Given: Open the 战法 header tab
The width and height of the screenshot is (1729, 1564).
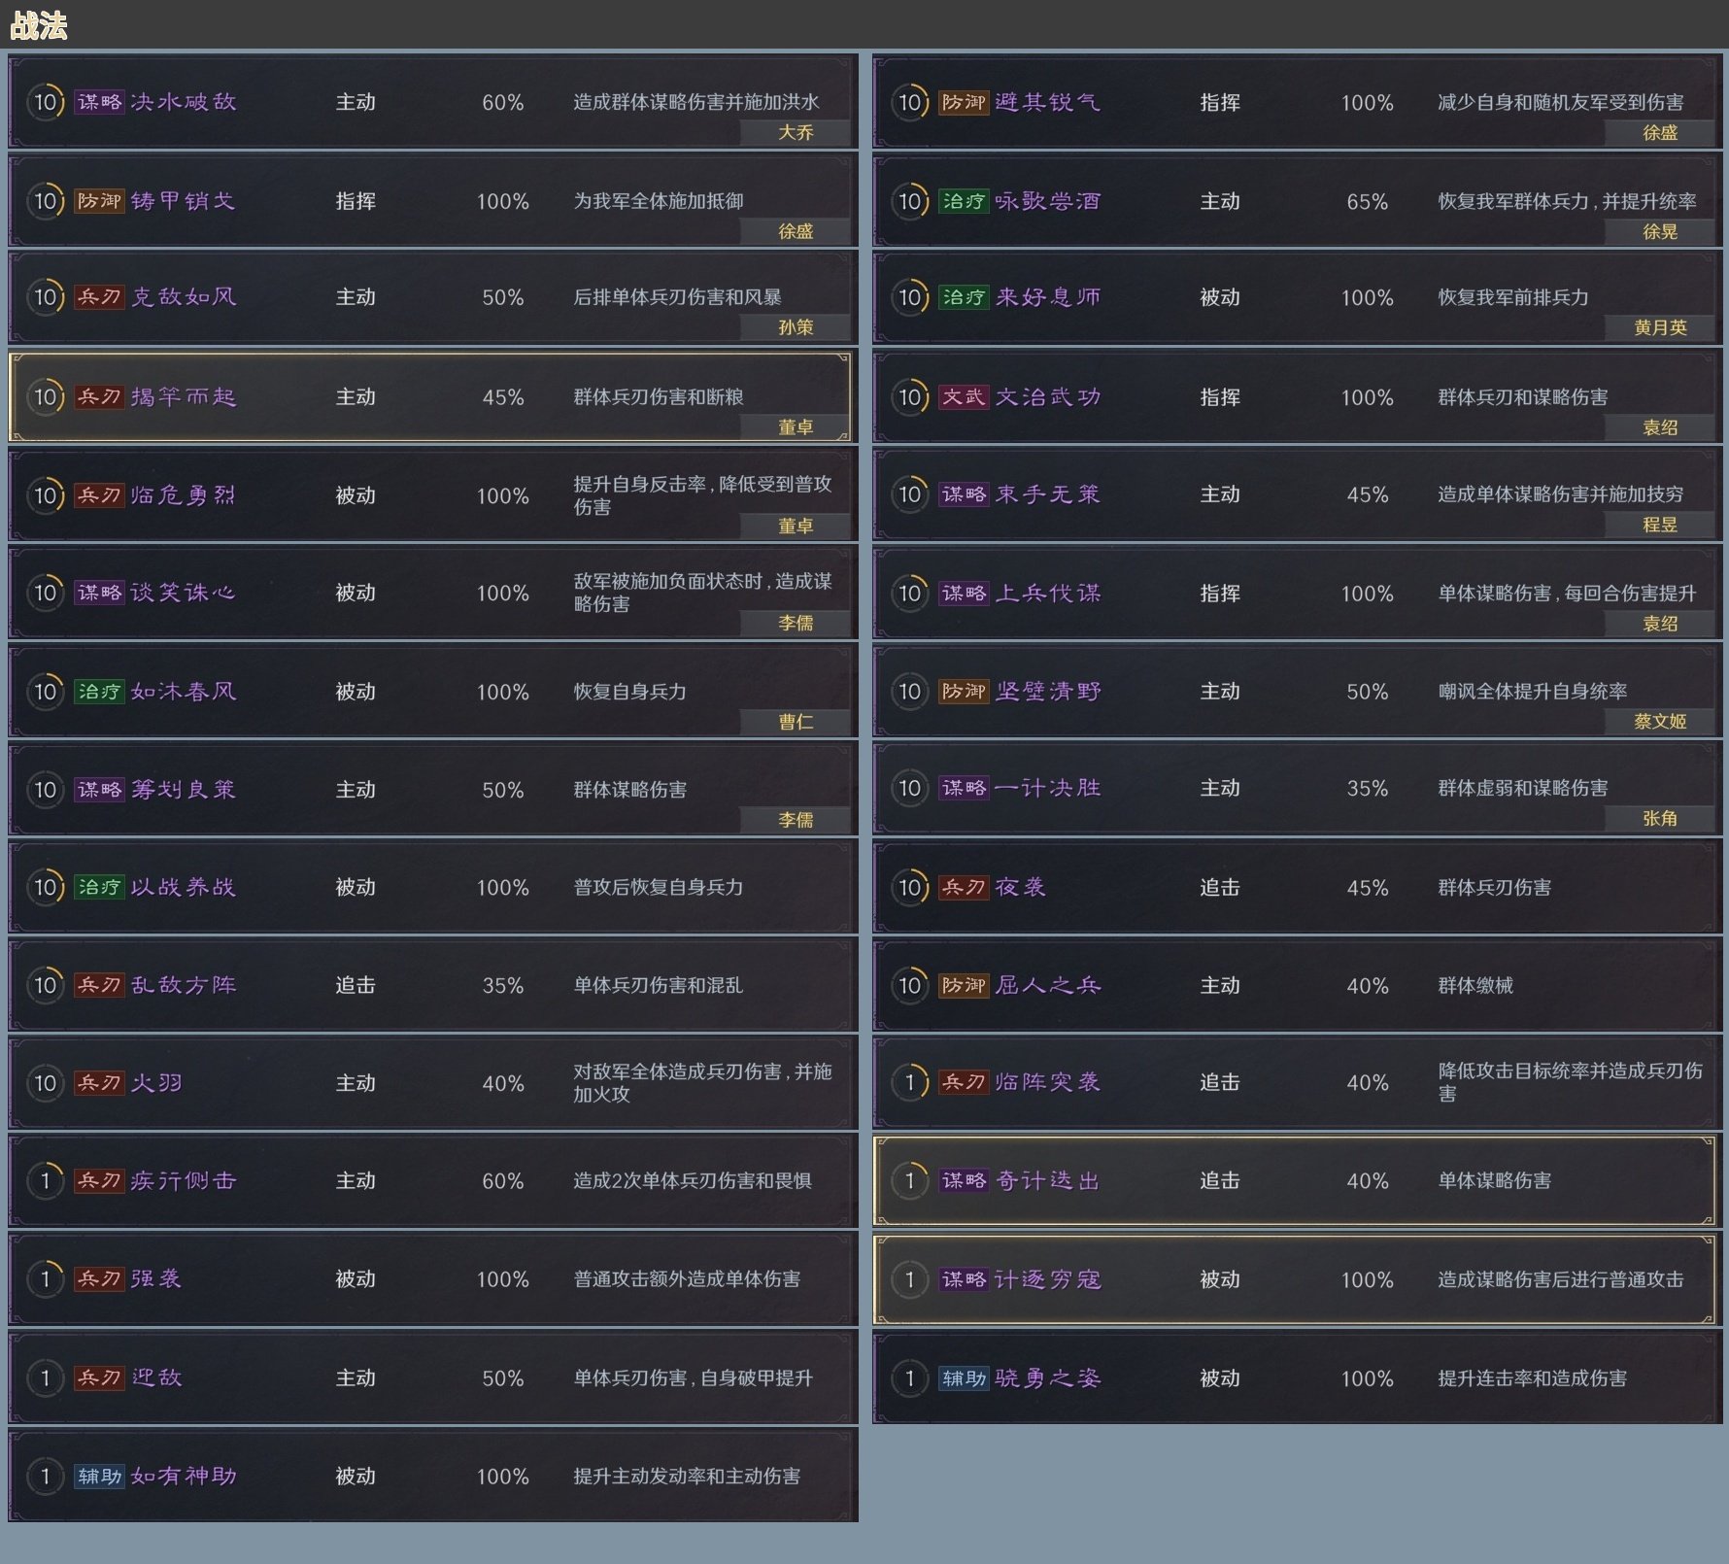Looking at the screenshot, I should click(39, 25).
